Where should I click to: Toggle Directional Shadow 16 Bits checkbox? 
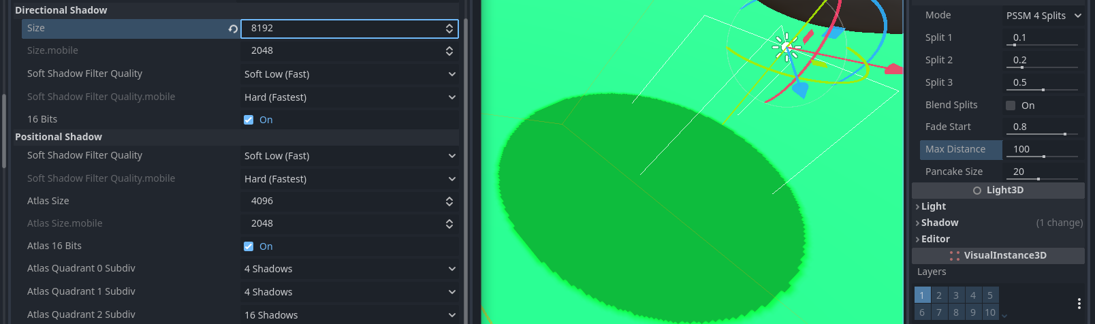(249, 120)
